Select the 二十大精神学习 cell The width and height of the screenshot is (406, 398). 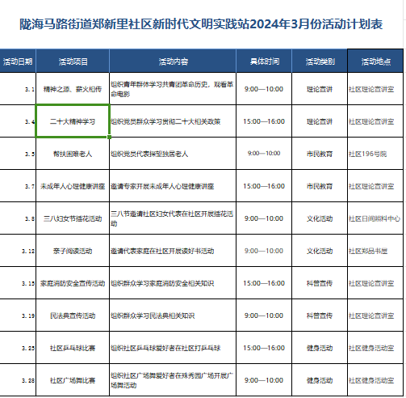[x=73, y=121]
